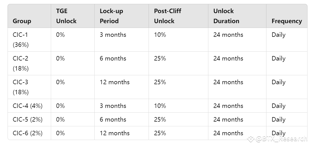310x145 pixels.
Task: Select the Lock-up Period column header
Action: pos(111,16)
